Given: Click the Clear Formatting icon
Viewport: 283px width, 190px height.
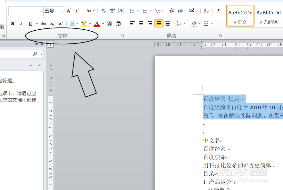Looking at the screenshot, I should [104, 11].
